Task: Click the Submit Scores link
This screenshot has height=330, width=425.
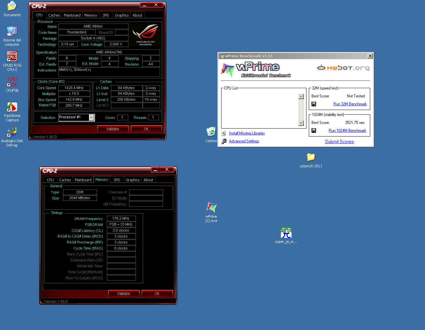Action: [339, 141]
